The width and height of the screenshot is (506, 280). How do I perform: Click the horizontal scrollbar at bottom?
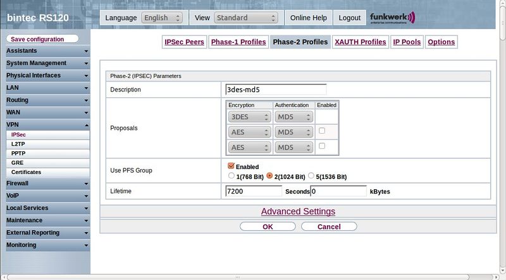point(238,277)
